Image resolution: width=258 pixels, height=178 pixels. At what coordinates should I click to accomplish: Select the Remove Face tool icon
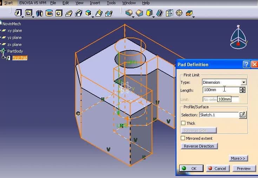(189, 13)
